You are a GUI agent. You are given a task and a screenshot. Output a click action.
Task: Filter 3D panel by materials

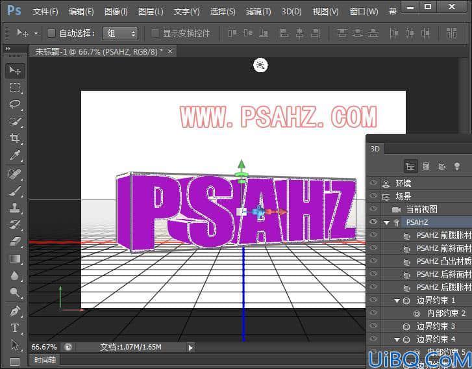441,166
